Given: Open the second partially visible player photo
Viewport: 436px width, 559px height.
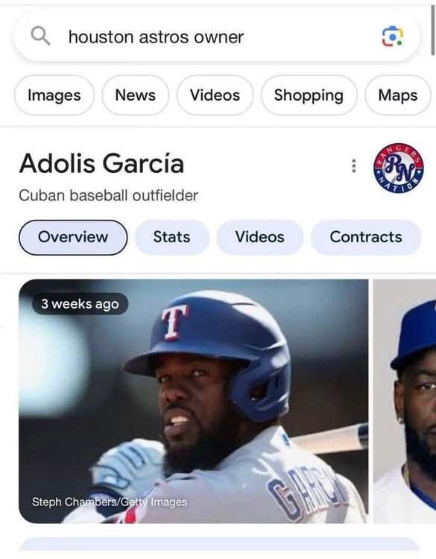Looking at the screenshot, I should [x=405, y=401].
